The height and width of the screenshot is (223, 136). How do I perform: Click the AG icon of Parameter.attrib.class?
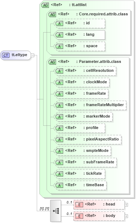pos(52,62)
